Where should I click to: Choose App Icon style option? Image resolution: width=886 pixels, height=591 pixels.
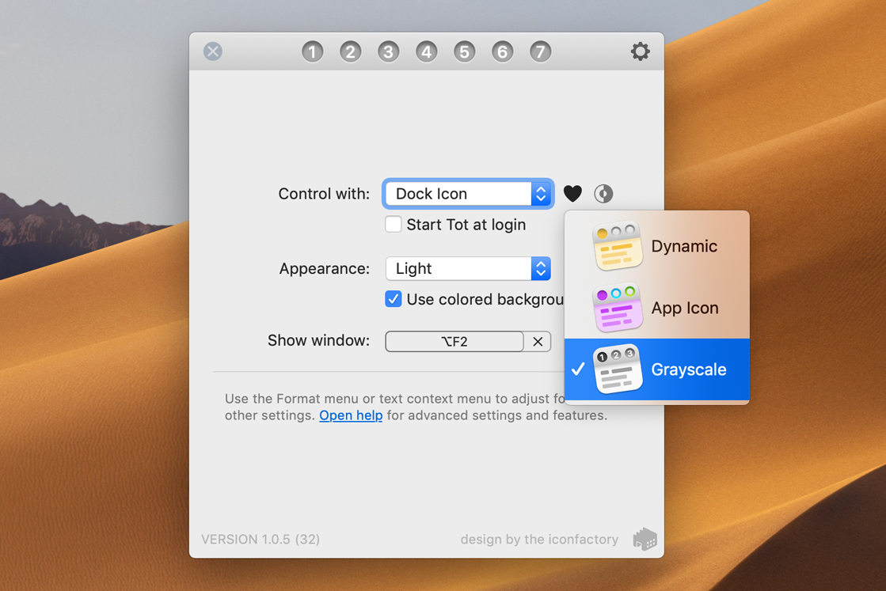(656, 308)
